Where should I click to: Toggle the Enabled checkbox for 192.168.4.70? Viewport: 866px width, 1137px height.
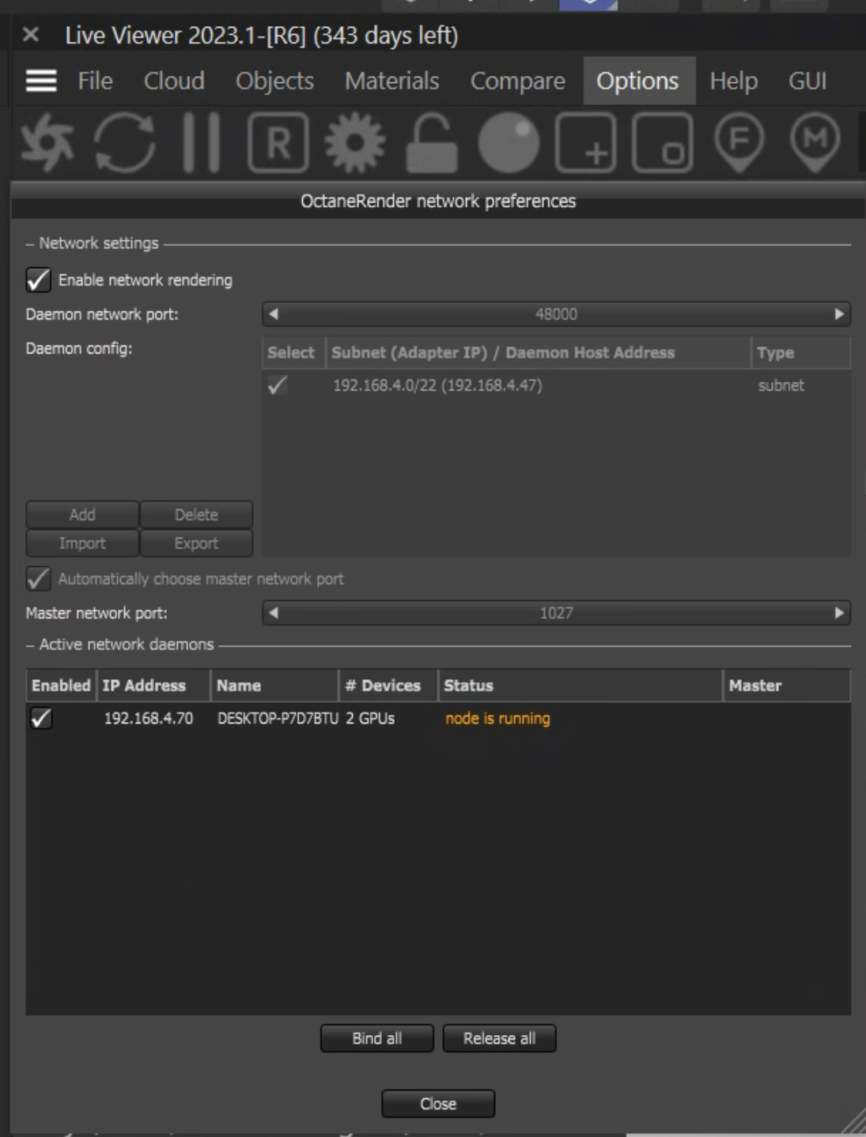(41, 718)
